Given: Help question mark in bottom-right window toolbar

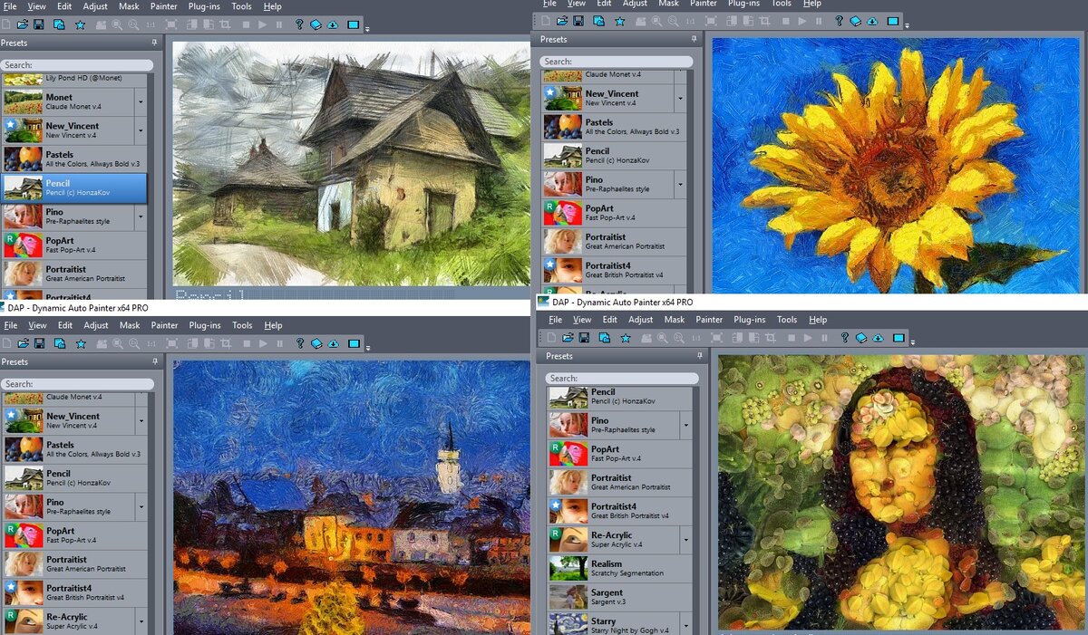Looking at the screenshot, I should point(844,338).
